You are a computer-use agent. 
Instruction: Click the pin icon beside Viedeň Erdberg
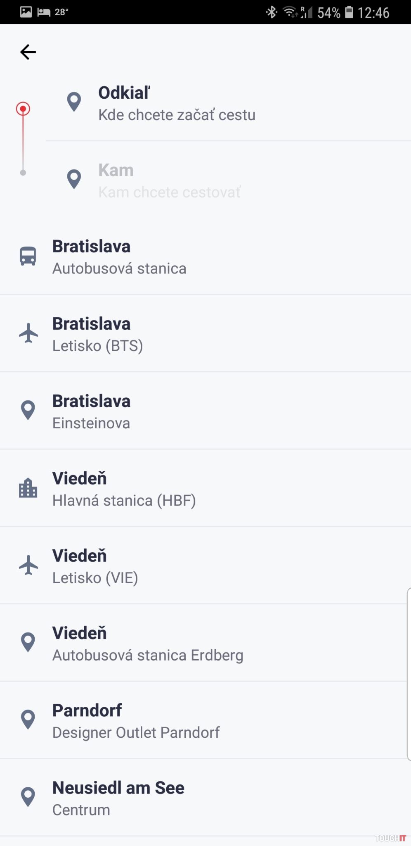pos(28,642)
